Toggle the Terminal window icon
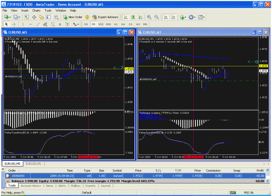Screen dimensions: 272x196 click(x=49, y=17)
